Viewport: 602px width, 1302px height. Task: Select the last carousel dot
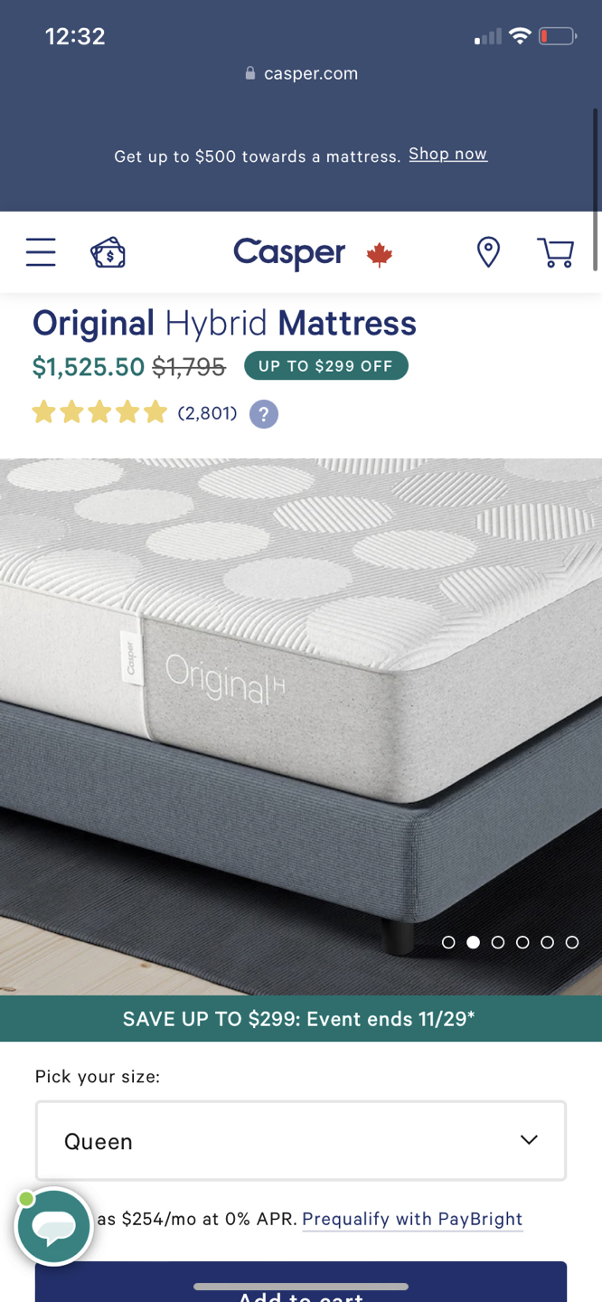pos(572,942)
